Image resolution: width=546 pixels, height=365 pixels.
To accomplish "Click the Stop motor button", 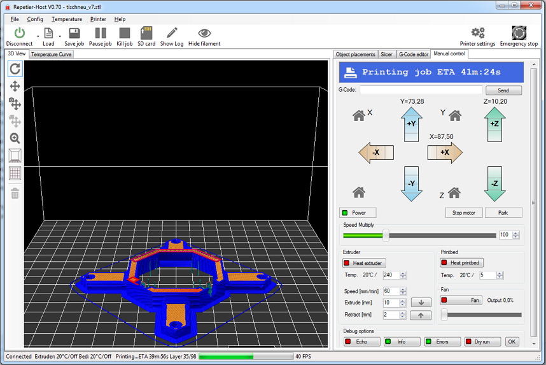I will (463, 213).
